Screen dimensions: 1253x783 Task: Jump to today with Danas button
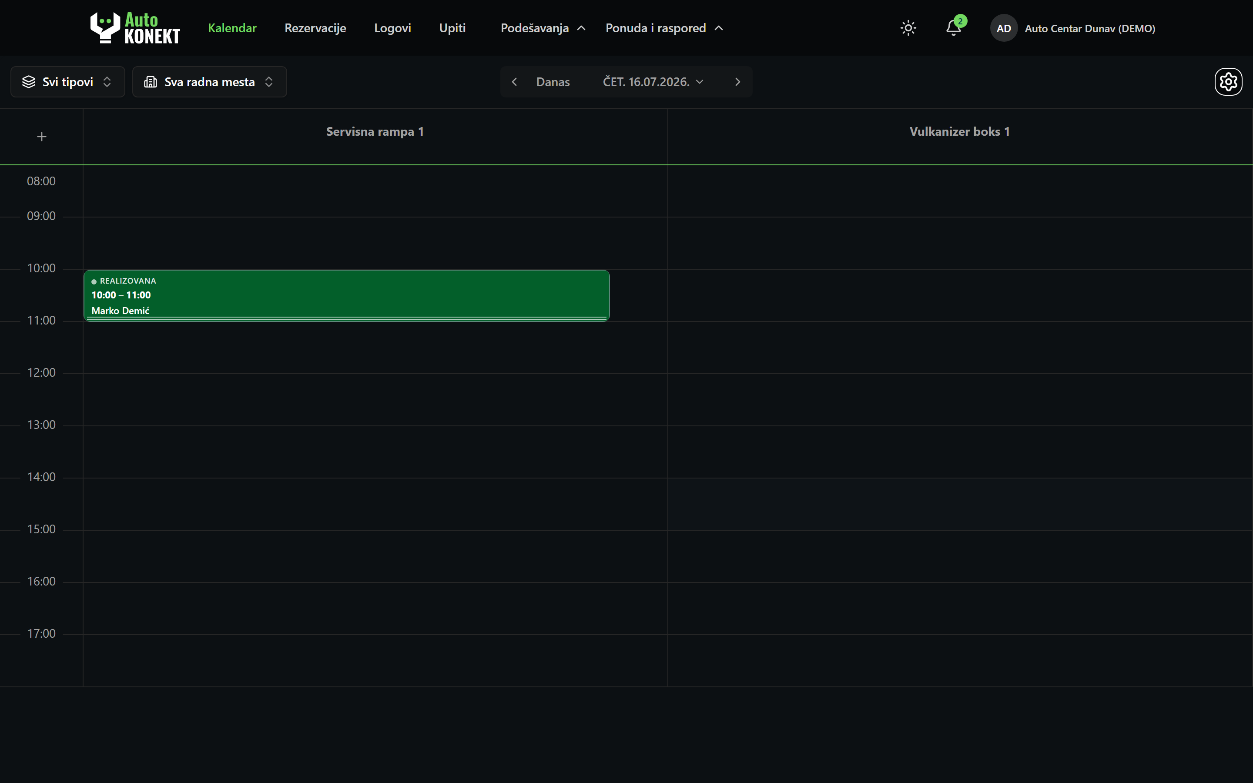point(553,82)
